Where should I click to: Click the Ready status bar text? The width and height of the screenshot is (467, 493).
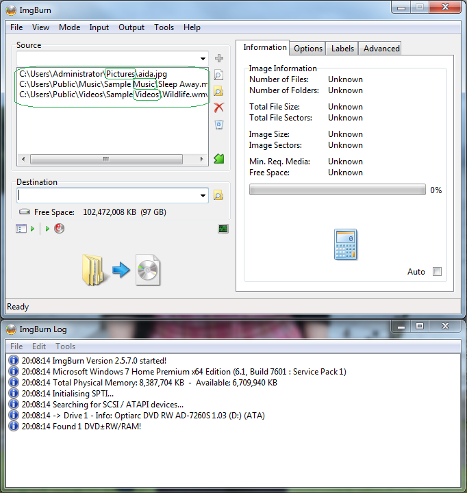pos(18,307)
